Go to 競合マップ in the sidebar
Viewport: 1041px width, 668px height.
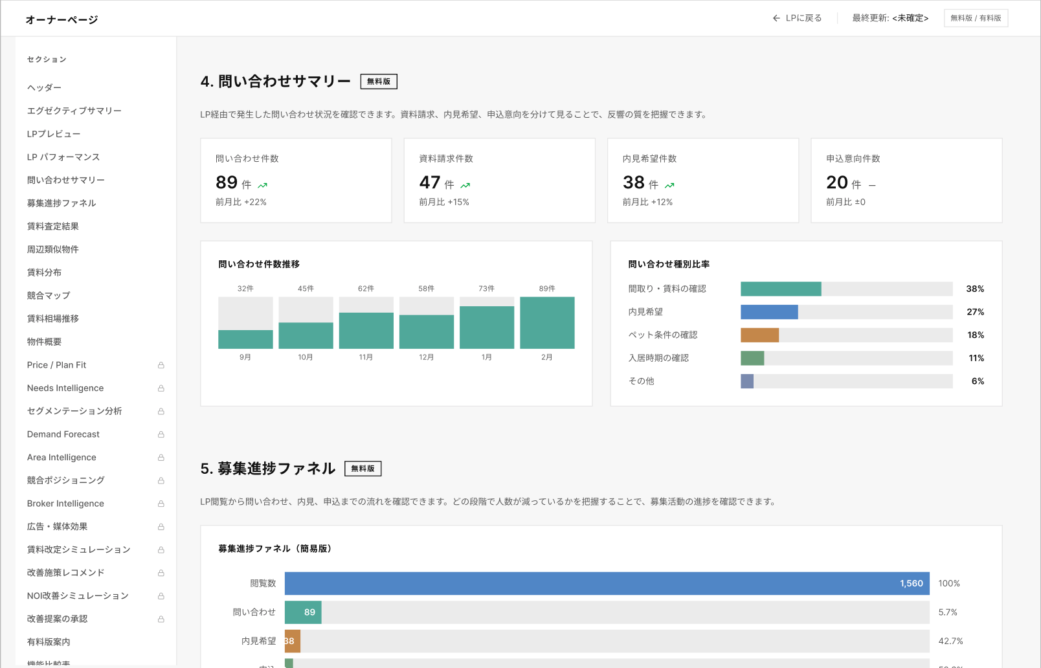[49, 296]
